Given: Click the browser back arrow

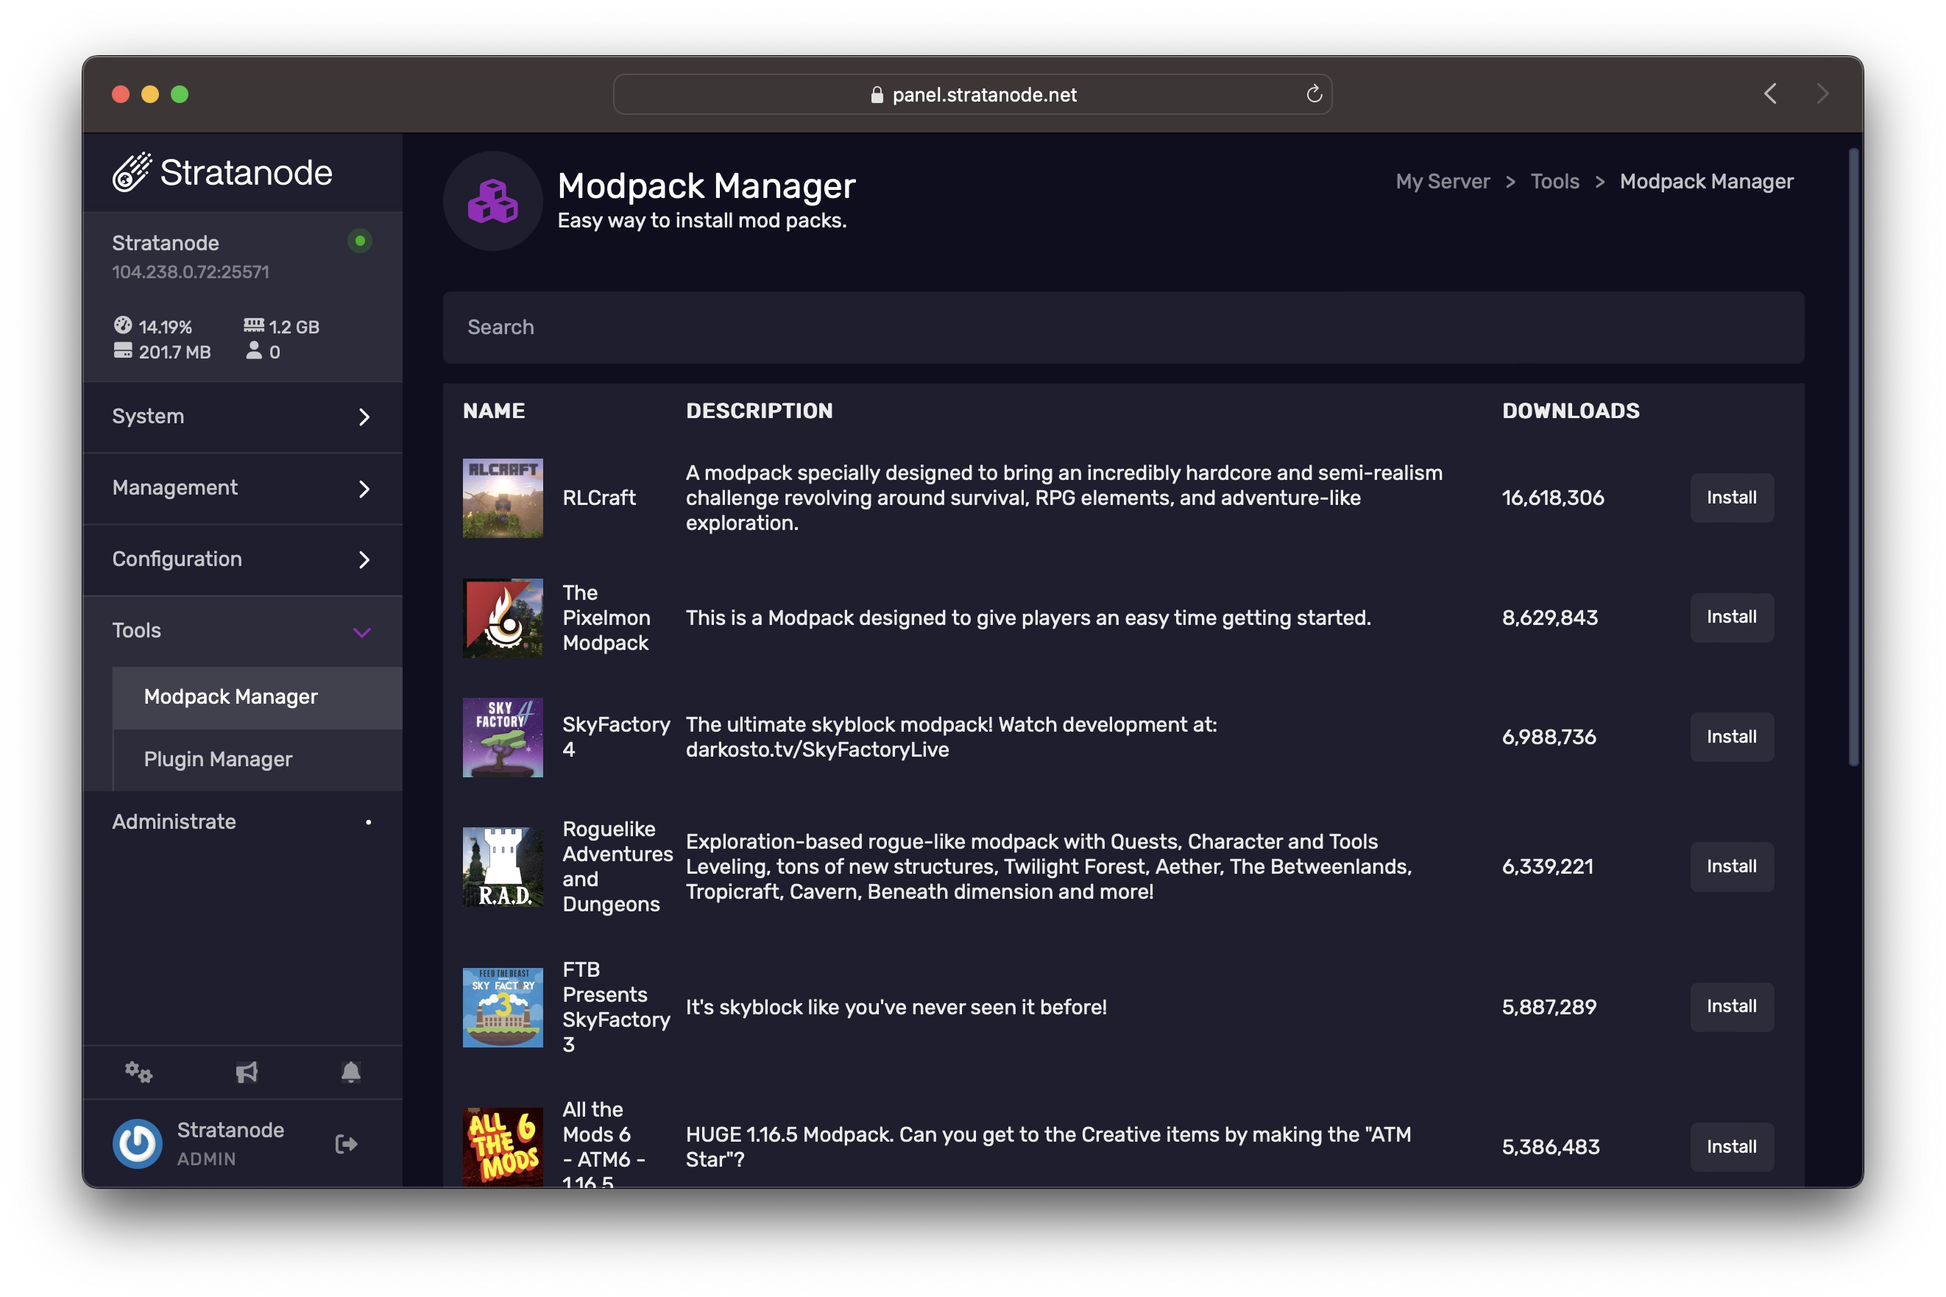Looking at the screenshot, I should tap(1771, 93).
